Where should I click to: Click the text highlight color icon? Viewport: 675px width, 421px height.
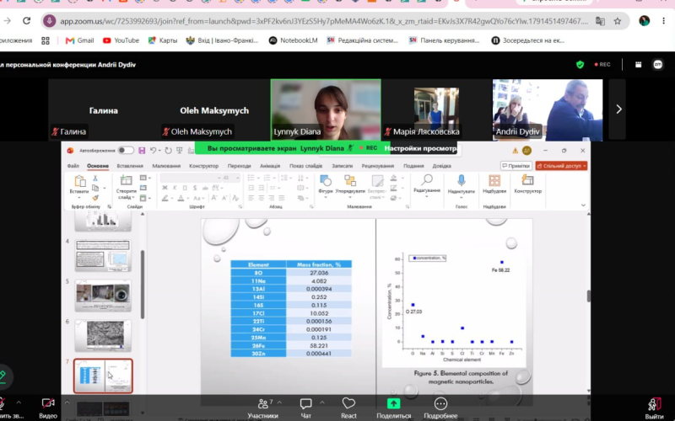coord(165,198)
